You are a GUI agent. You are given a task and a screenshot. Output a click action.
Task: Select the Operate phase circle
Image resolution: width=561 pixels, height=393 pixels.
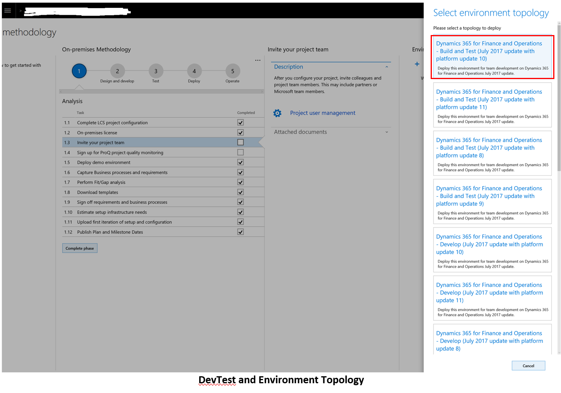(232, 71)
